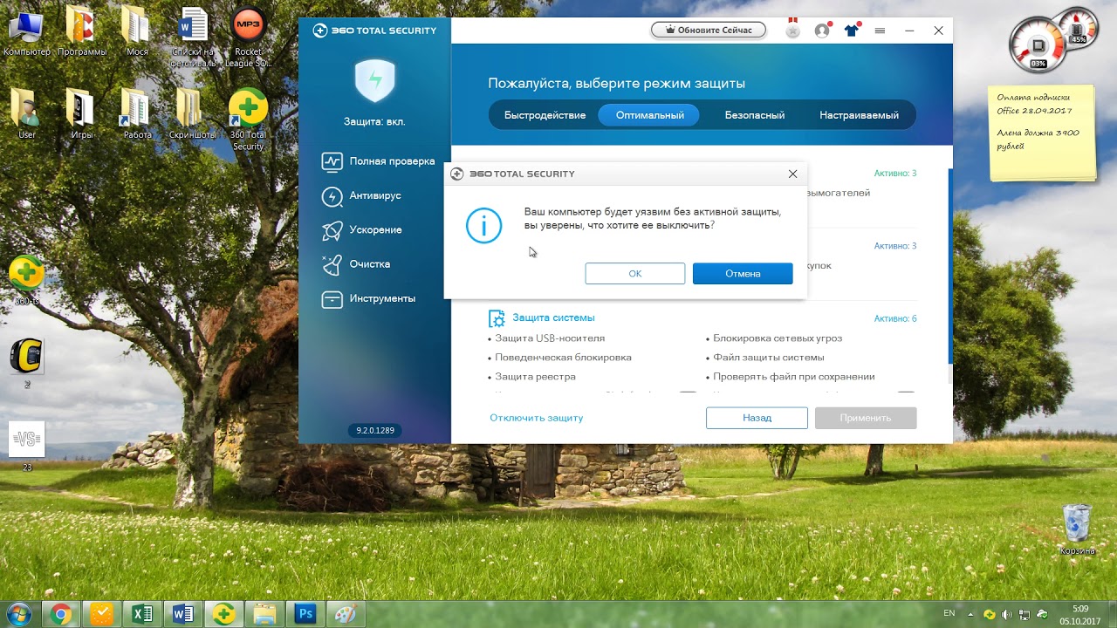The image size is (1117, 628).
Task: Close the confirmation dialog with X
Action: [x=792, y=174]
